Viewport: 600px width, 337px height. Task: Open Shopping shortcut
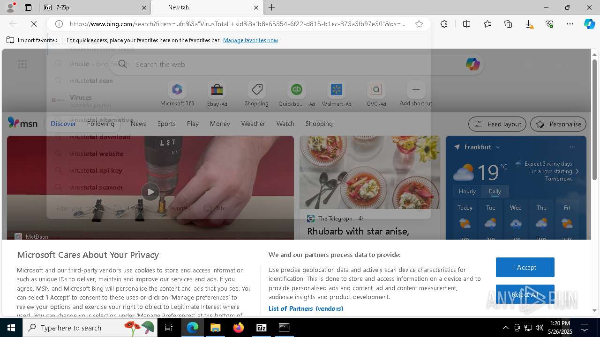click(x=256, y=95)
